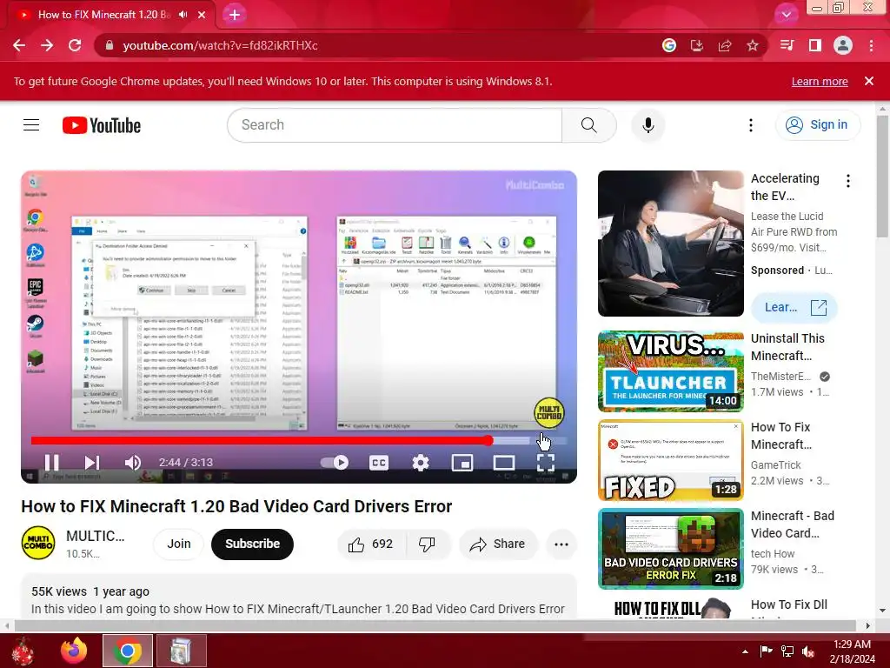The image size is (890, 668).
Task: Click the search magnifier button
Action: (x=589, y=125)
